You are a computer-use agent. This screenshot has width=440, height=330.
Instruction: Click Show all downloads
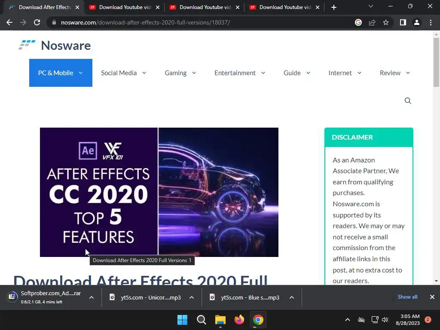pos(407,297)
